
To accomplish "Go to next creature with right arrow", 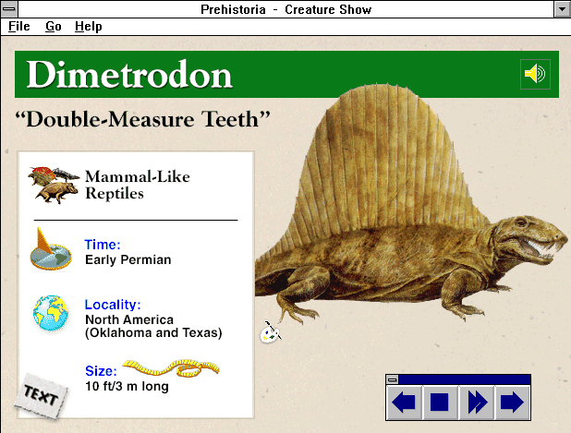I will [512, 403].
